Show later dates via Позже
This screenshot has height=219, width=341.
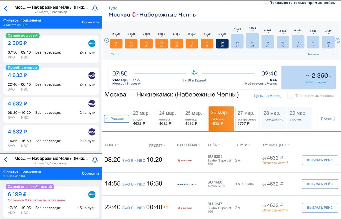328,119
